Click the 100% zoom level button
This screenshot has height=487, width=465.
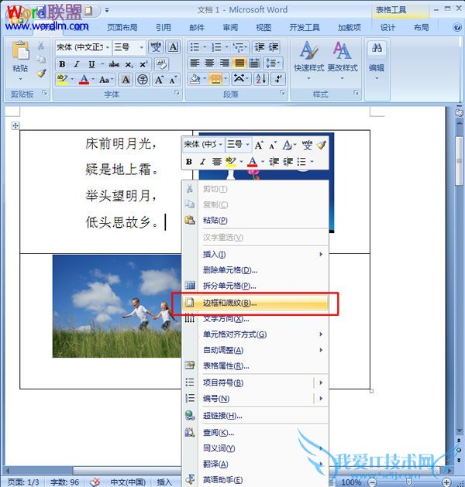pos(352,482)
